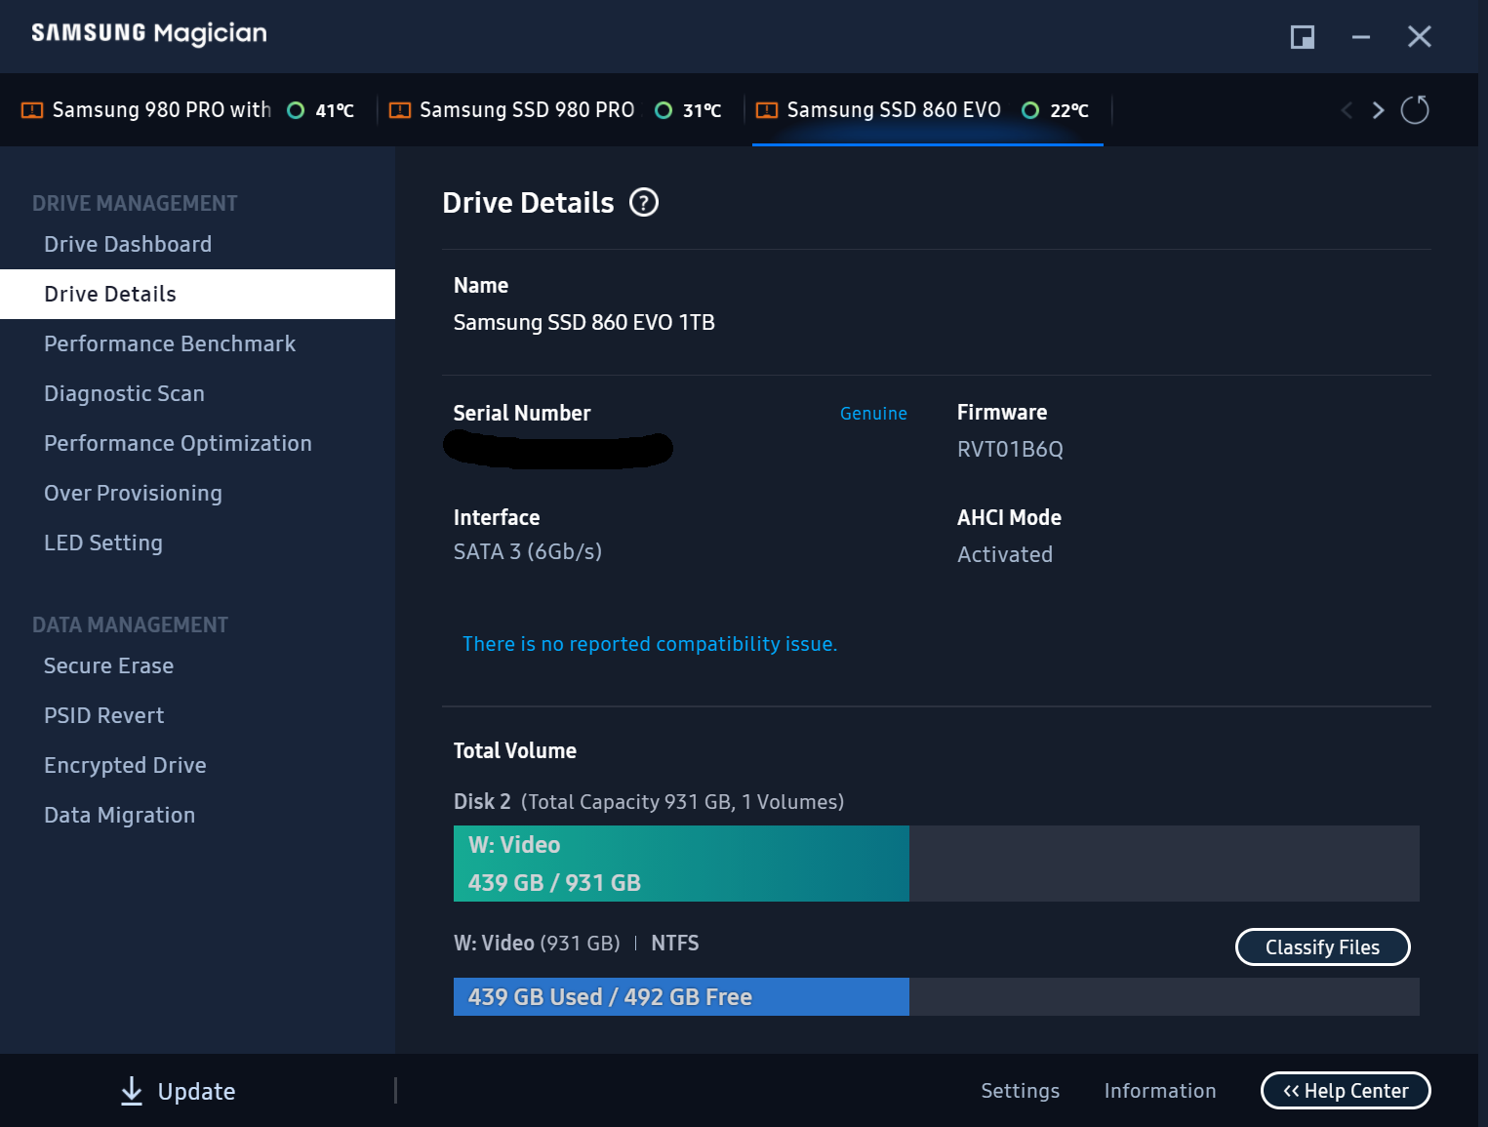The width and height of the screenshot is (1488, 1127).
Task: Open Information from the bottom bar
Action: [1160, 1091]
